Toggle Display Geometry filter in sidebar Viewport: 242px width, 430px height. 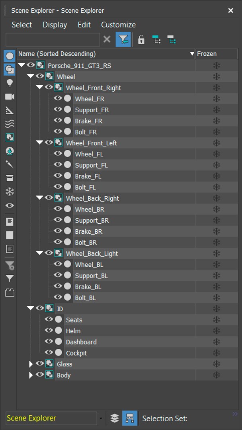10,56
